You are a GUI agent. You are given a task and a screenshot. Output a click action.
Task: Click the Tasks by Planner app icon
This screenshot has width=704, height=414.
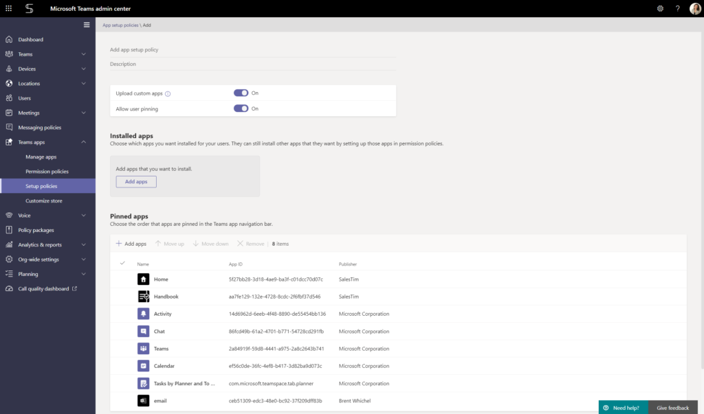(143, 384)
